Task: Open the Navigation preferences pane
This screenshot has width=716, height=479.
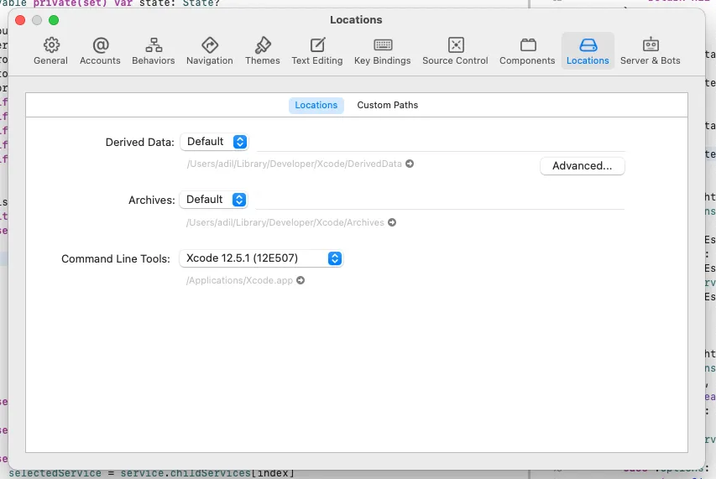Action: pyautogui.click(x=210, y=51)
